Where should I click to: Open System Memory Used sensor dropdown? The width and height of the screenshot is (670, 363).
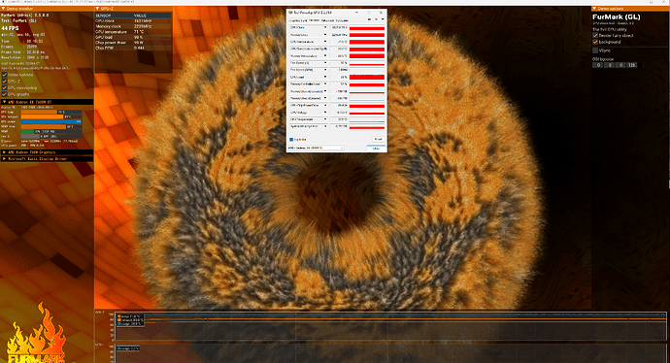(x=325, y=126)
